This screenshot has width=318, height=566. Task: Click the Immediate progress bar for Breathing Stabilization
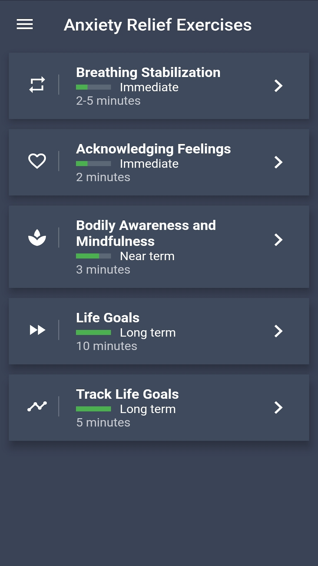94,87
